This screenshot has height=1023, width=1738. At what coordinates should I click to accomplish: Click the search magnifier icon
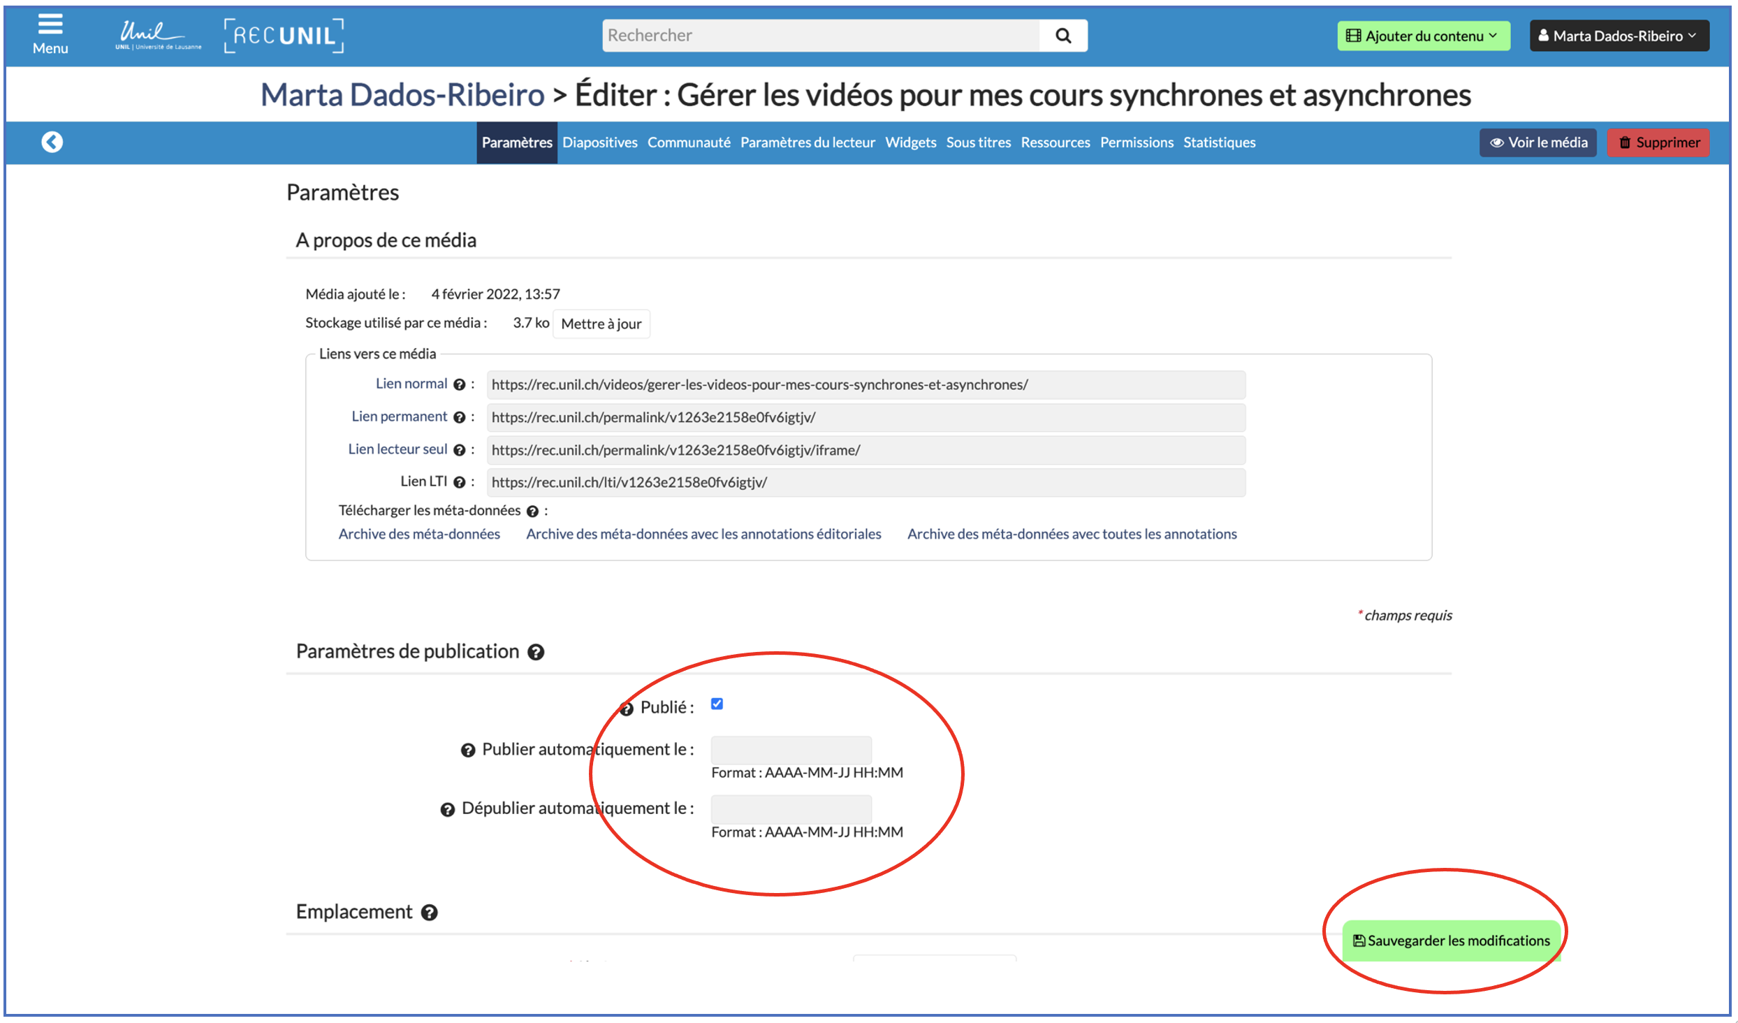coord(1062,36)
